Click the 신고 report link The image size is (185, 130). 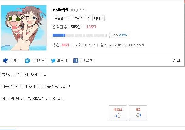[x=177, y=60]
